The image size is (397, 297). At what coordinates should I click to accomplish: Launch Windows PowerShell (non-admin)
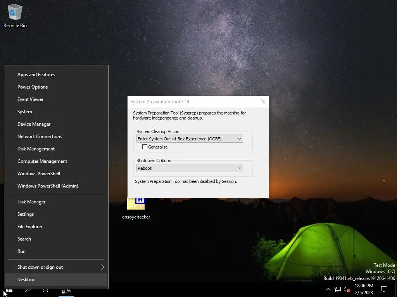(56, 174)
